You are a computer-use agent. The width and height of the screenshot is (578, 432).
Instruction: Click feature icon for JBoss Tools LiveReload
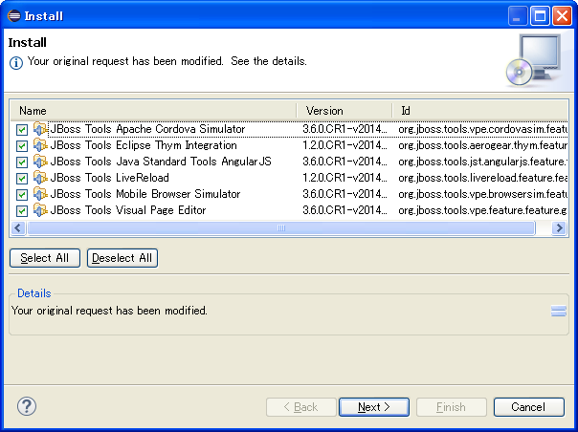pyautogui.click(x=40, y=178)
